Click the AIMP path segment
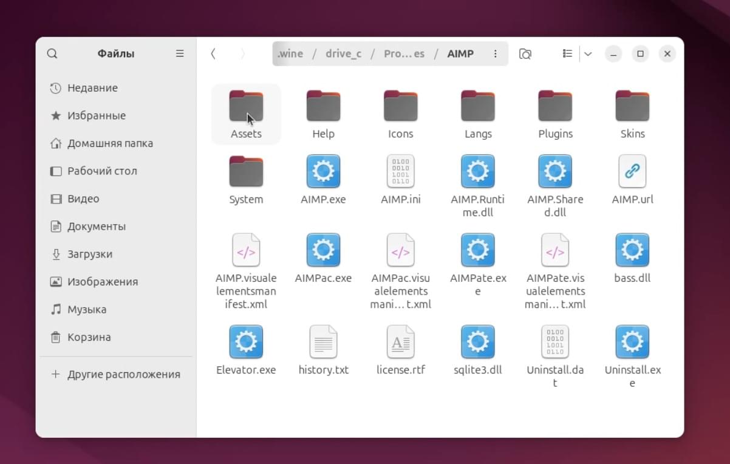 [460, 53]
